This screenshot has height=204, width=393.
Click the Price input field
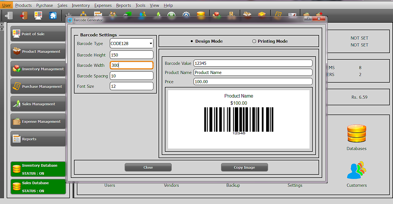pyautogui.click(x=253, y=81)
